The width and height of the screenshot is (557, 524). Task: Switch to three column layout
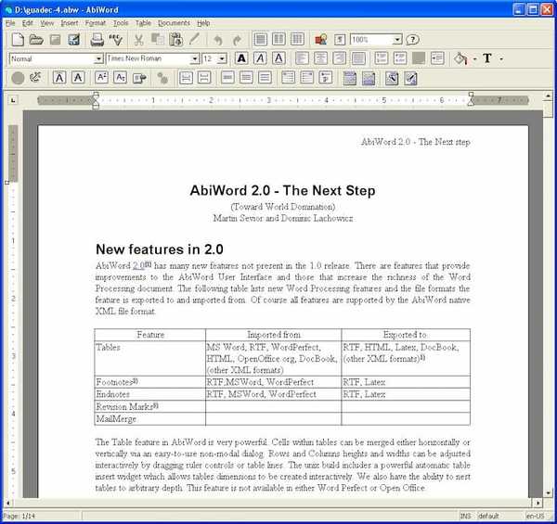coord(297,39)
